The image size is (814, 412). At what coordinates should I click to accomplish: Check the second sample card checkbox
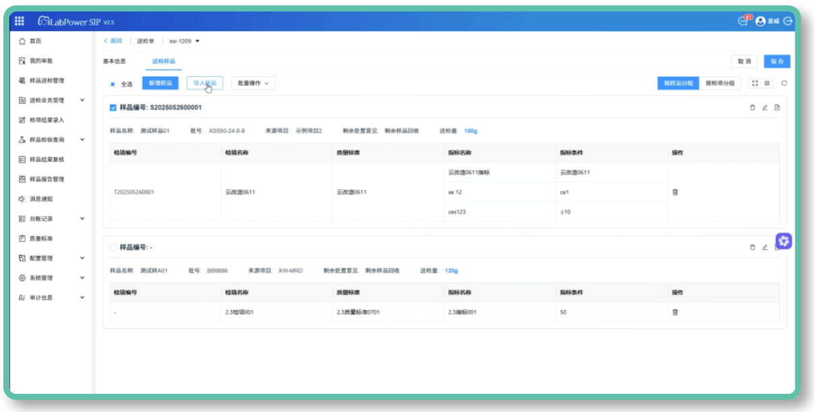click(113, 247)
